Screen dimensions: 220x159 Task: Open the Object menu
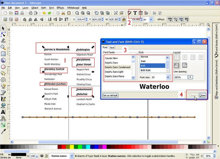tap(35, 8)
